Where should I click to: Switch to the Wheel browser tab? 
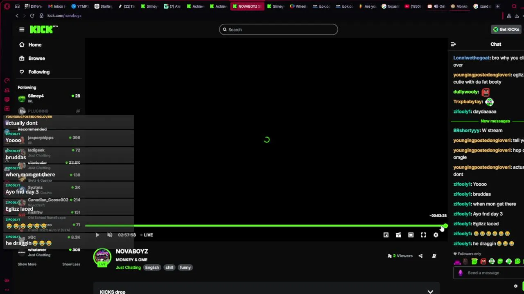(298, 7)
